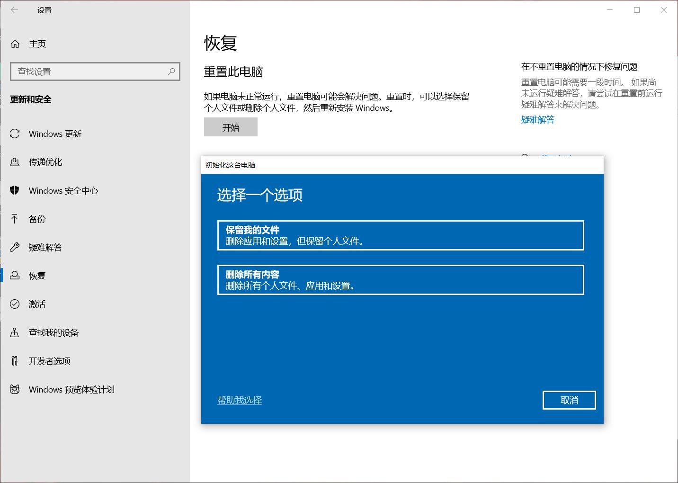Click the search magnifier in 查找设置
The height and width of the screenshot is (483, 678).
(171, 72)
